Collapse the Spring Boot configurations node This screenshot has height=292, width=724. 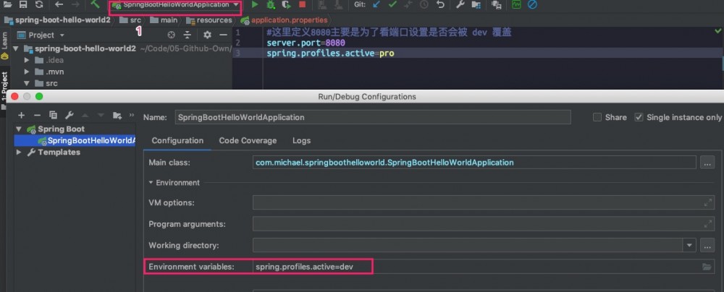coord(20,129)
